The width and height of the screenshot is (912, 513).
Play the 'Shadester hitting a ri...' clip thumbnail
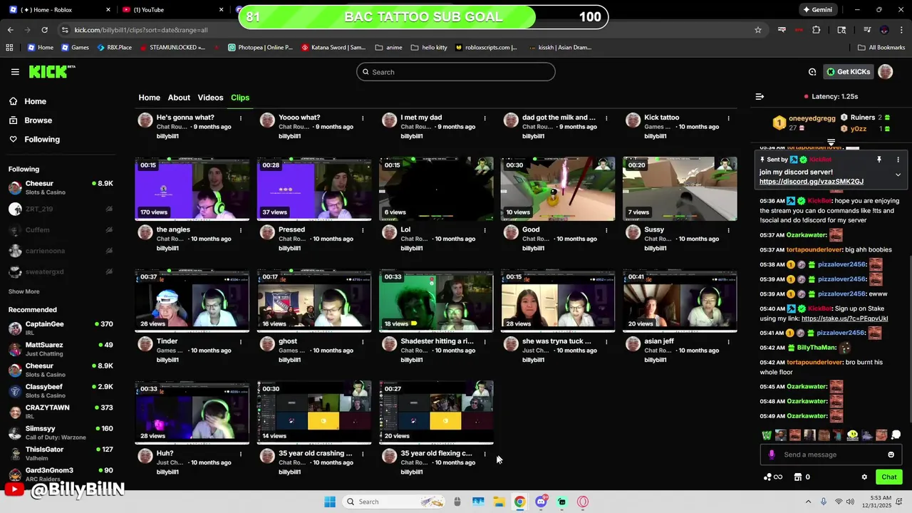[x=436, y=301]
